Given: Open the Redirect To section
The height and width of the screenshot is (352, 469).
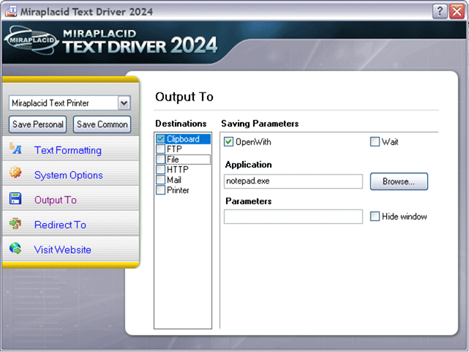Looking at the screenshot, I should click(60, 225).
